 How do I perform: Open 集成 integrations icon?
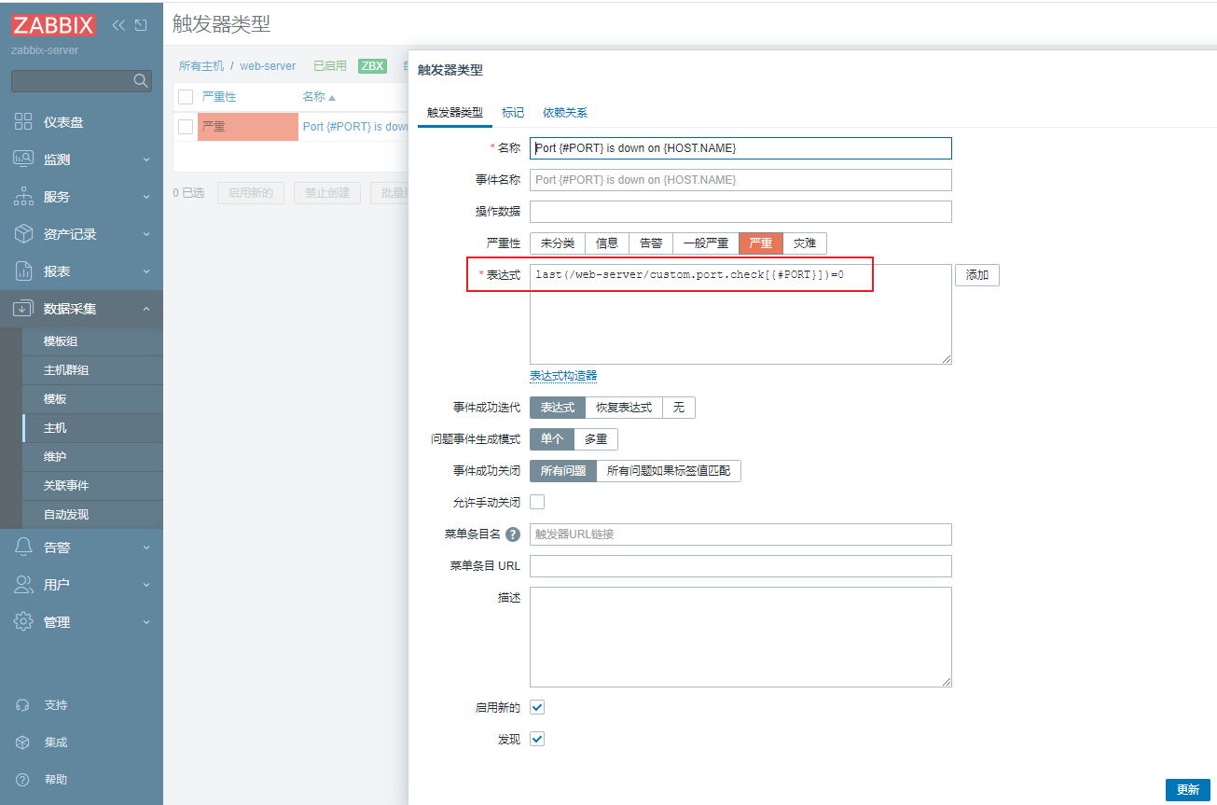pyautogui.click(x=23, y=743)
